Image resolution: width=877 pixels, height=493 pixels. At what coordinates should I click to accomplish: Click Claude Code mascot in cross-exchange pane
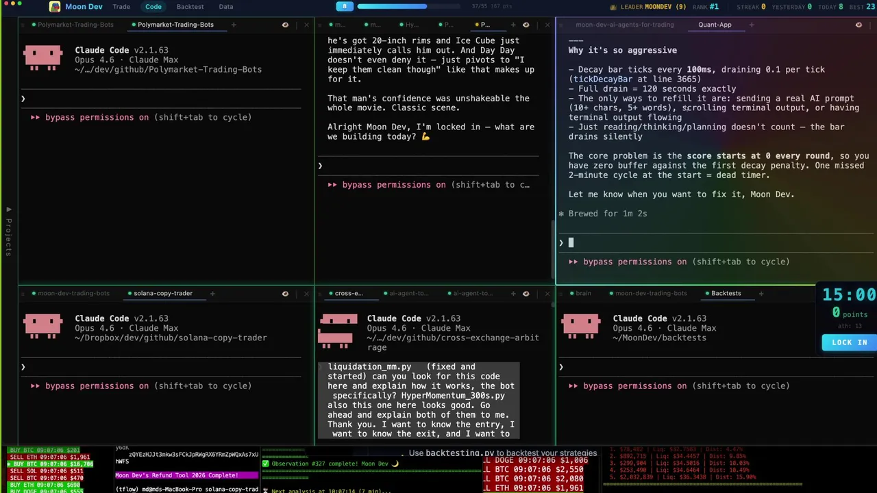point(338,332)
